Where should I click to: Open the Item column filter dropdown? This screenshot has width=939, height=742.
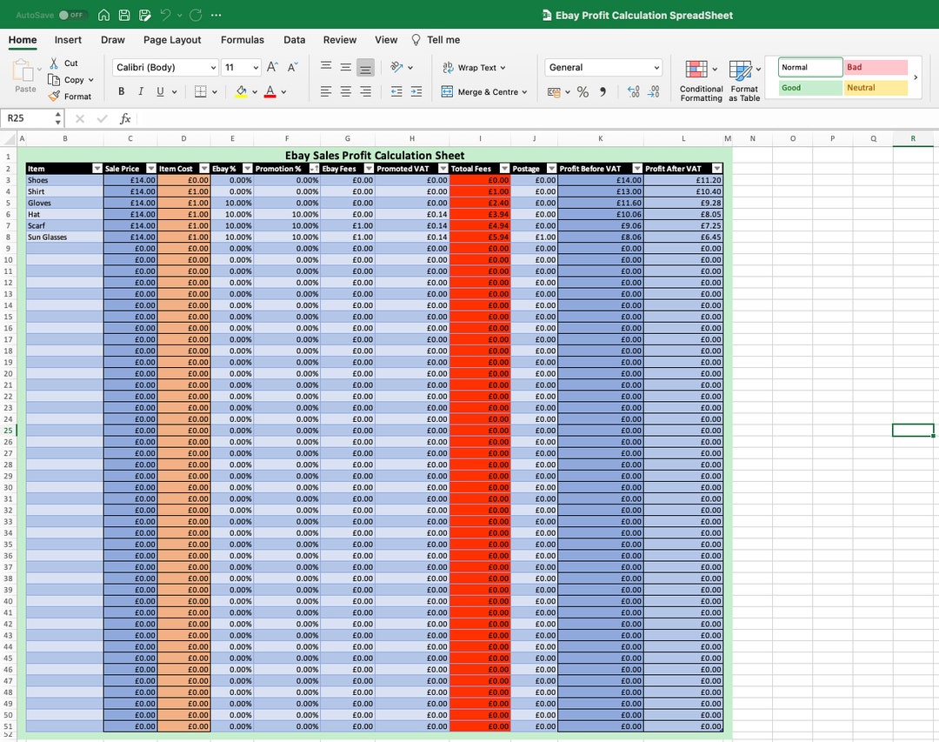(x=97, y=169)
